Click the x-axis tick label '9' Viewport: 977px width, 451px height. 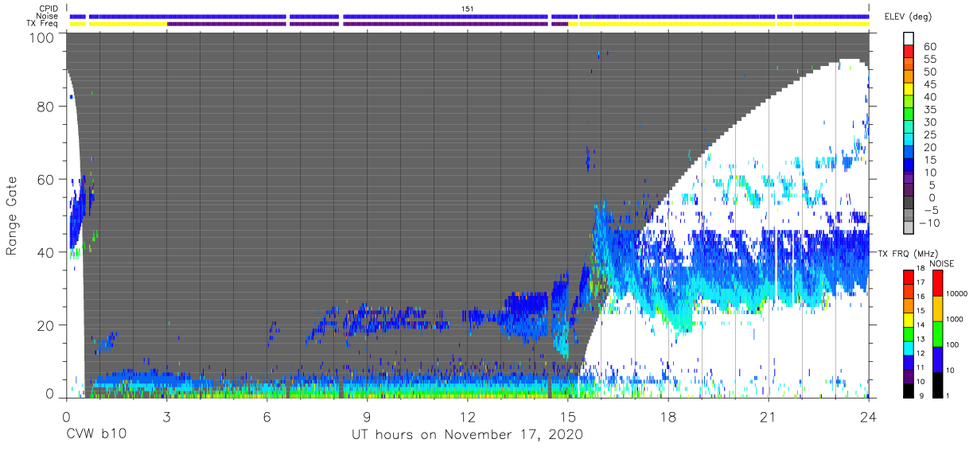367,415
